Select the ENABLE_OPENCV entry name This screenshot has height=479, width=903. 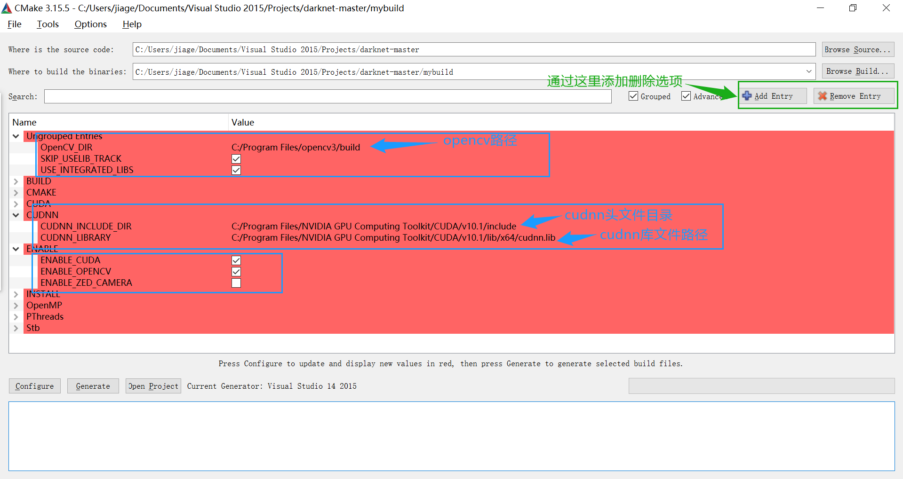tap(76, 272)
